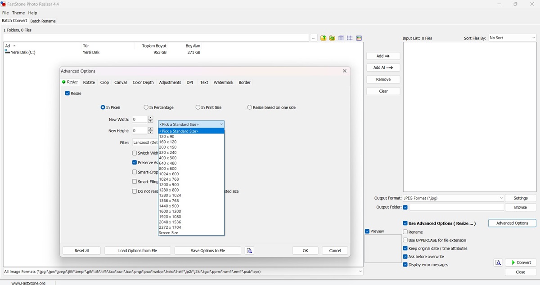Image resolution: width=540 pixels, height=285 pixels.
Task: Toggle Keep original date / time attributes
Action: pos(405,248)
